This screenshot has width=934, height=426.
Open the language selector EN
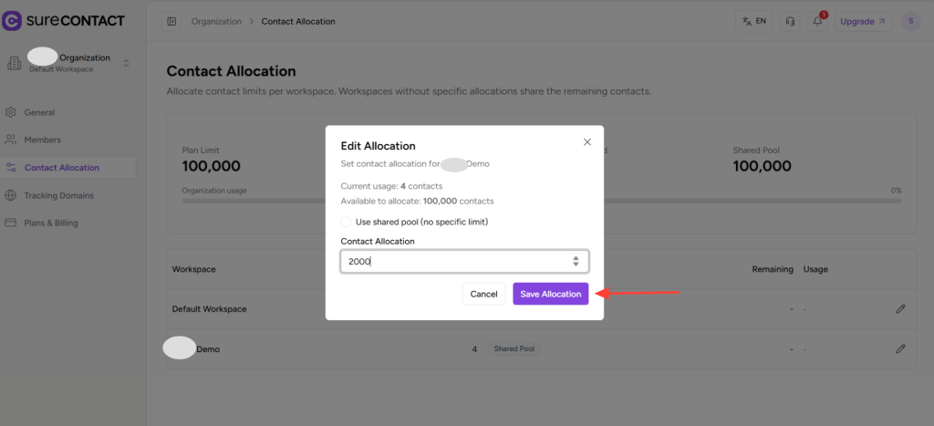pyautogui.click(x=754, y=21)
